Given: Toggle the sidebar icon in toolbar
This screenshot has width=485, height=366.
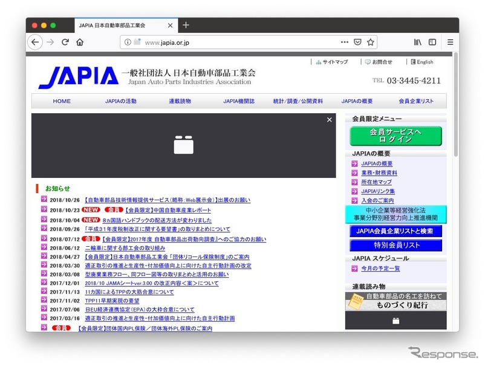Looking at the screenshot, I should click(432, 42).
